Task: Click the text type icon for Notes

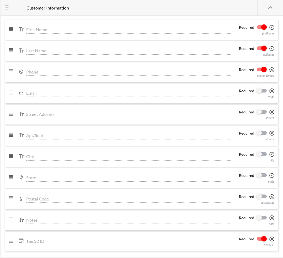Action: 21,220
